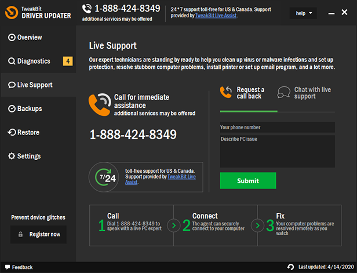
Task: Click the Feedback speech bubble icon
Action: [8, 267]
